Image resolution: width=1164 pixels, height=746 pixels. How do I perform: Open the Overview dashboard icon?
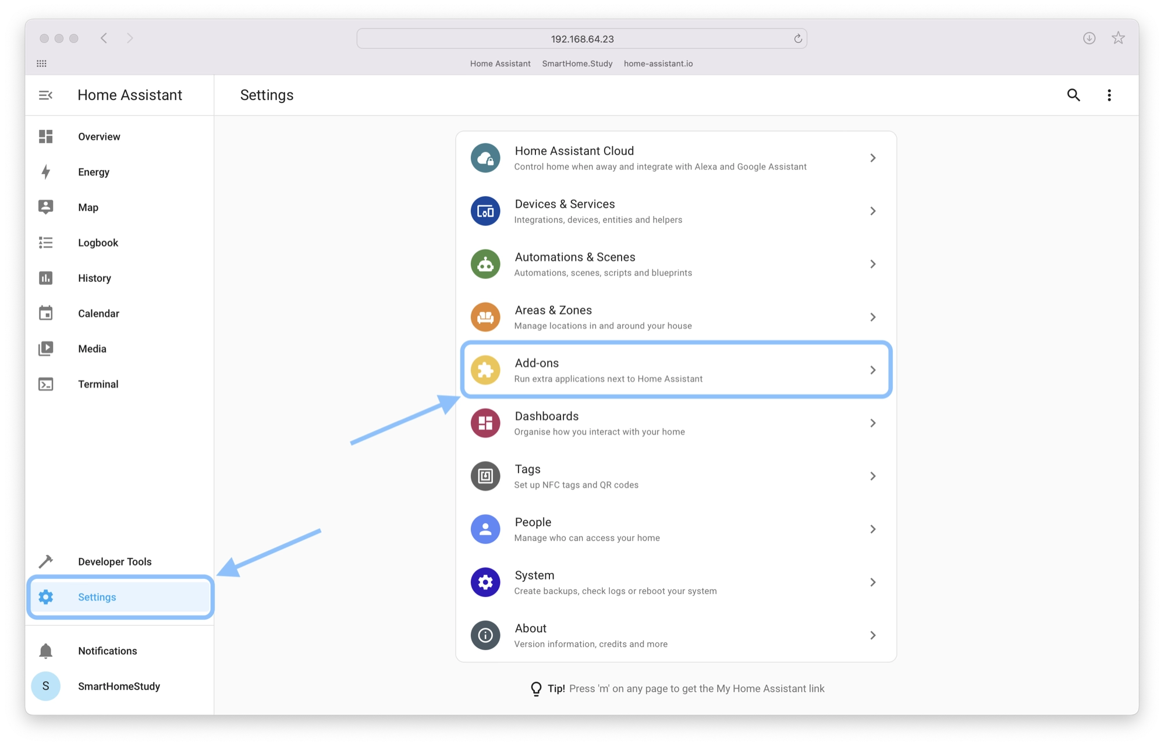pyautogui.click(x=45, y=136)
